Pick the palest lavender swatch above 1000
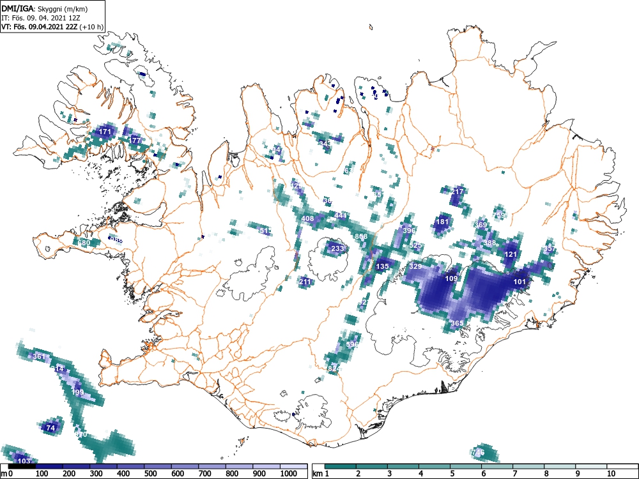This screenshot has height=479, width=639. click(293, 466)
